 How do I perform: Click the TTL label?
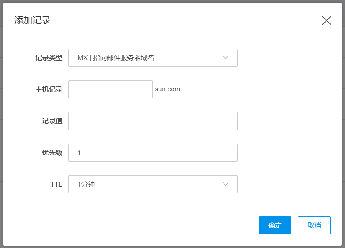point(56,184)
